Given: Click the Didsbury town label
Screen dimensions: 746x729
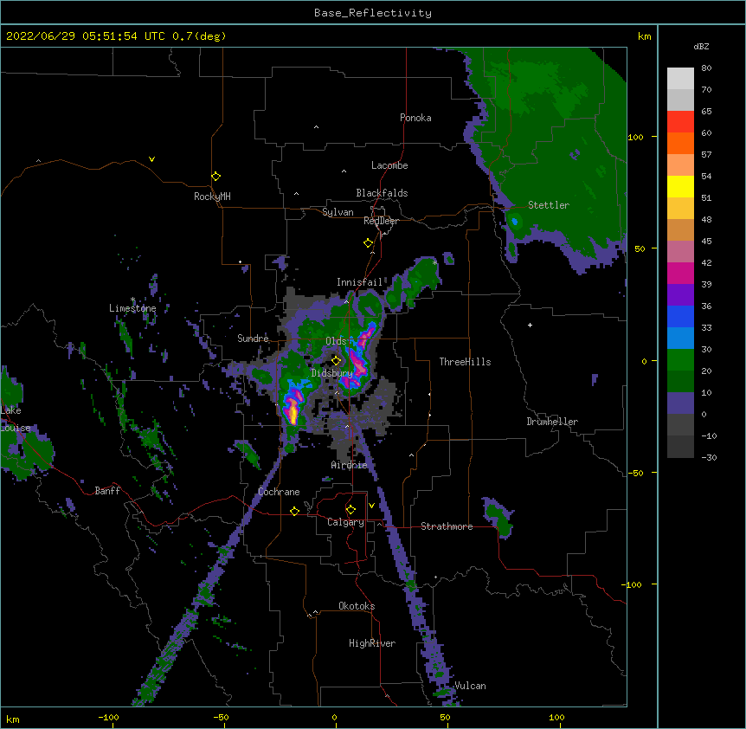Looking at the screenshot, I should 332,373.
